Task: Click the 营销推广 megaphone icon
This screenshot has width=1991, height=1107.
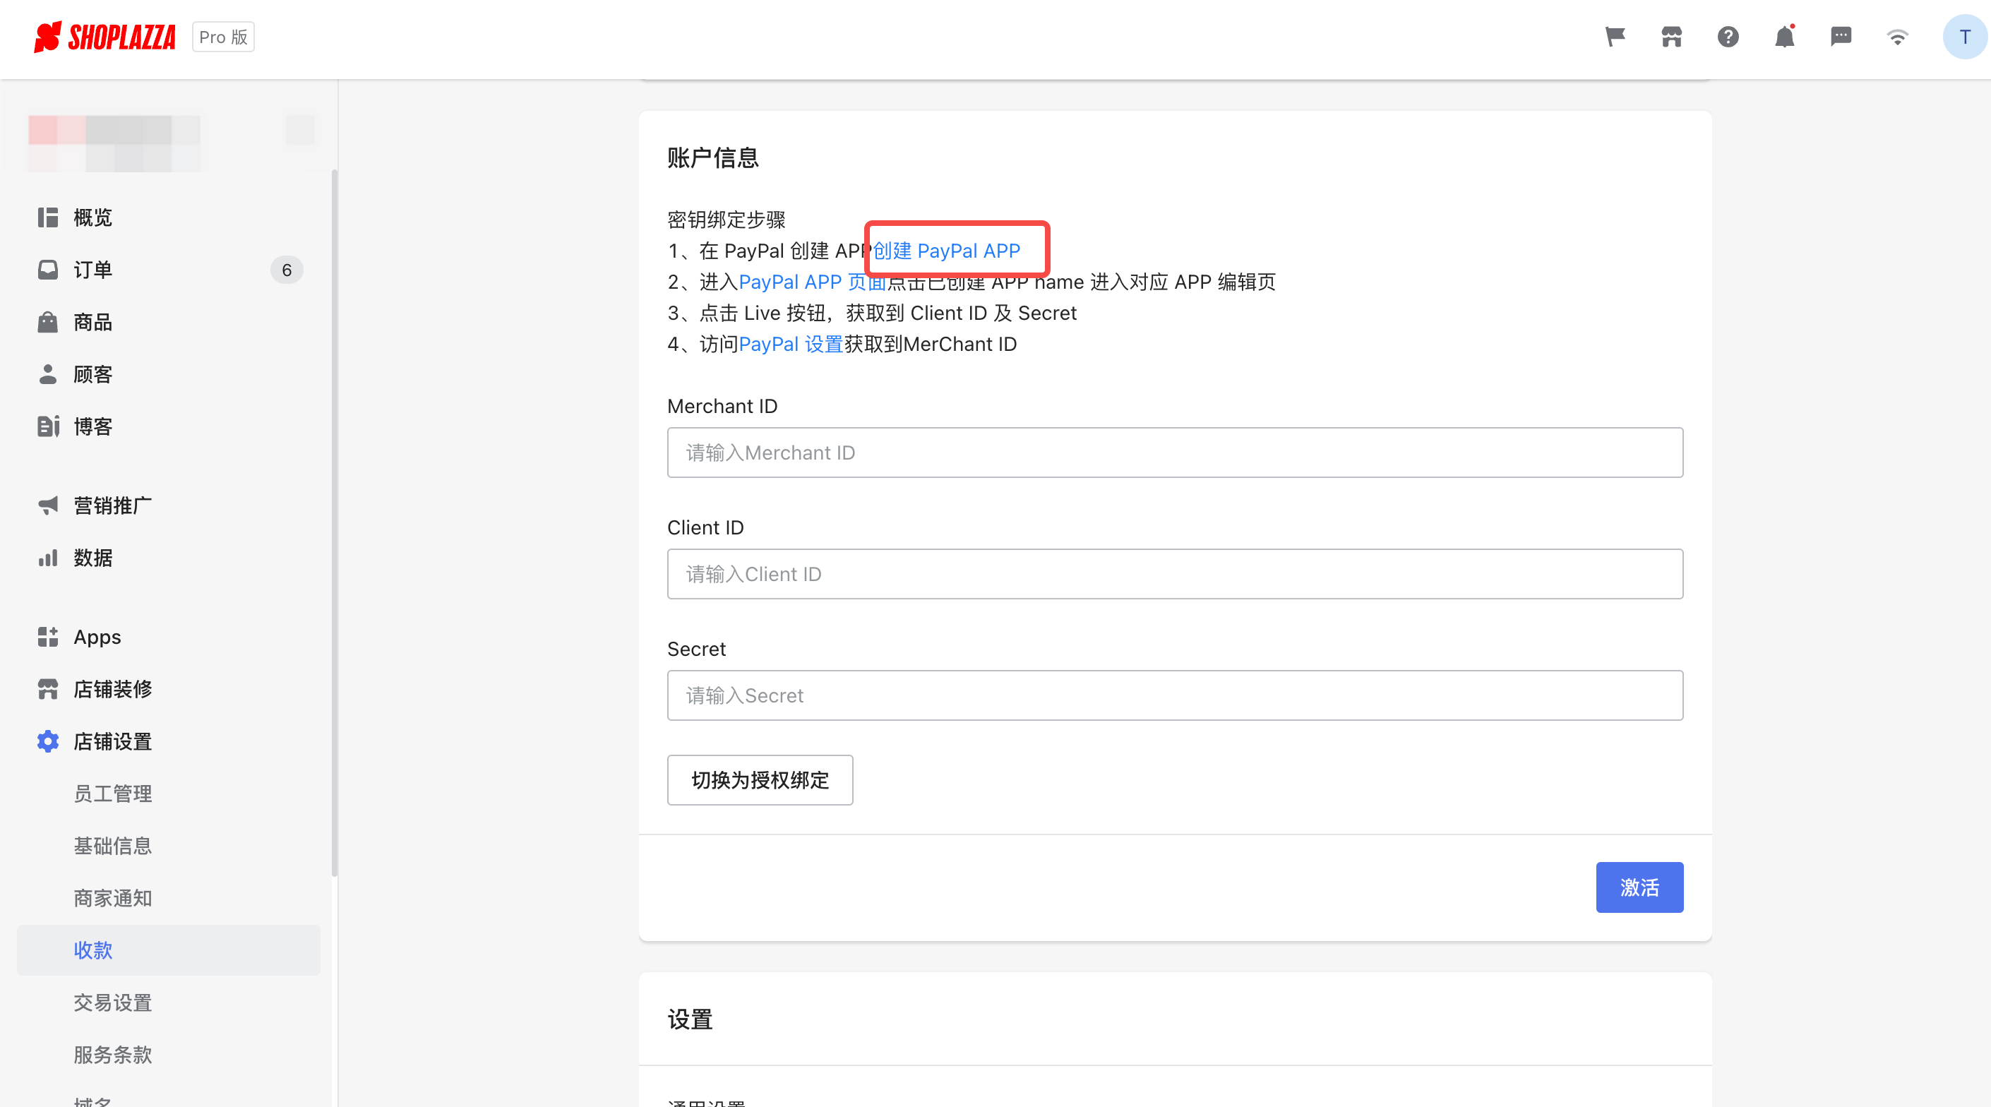Action: (48, 505)
